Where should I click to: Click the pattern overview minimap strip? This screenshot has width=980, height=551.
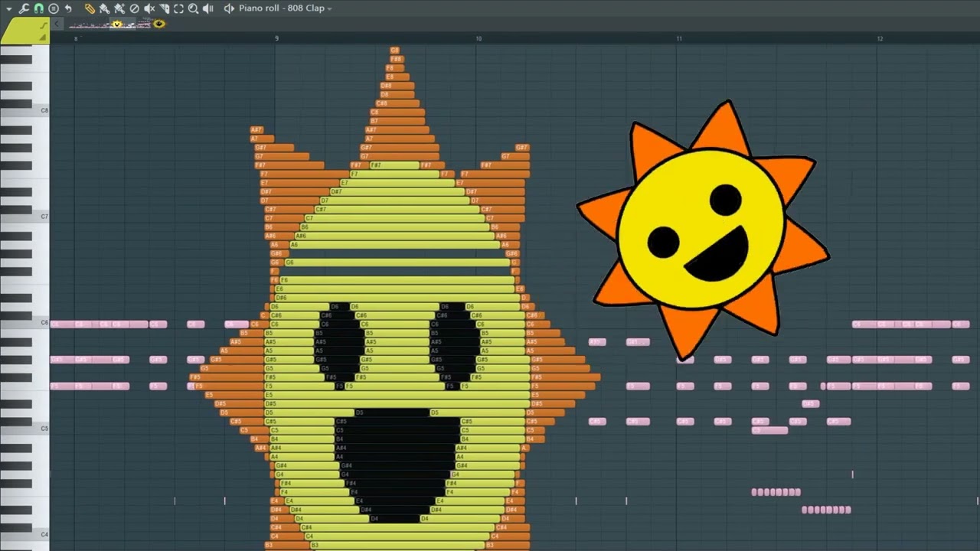(117, 24)
